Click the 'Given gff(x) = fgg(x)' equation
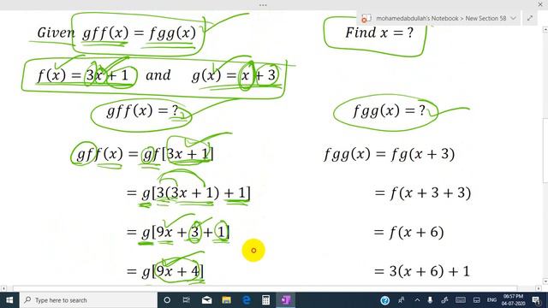 [116, 33]
